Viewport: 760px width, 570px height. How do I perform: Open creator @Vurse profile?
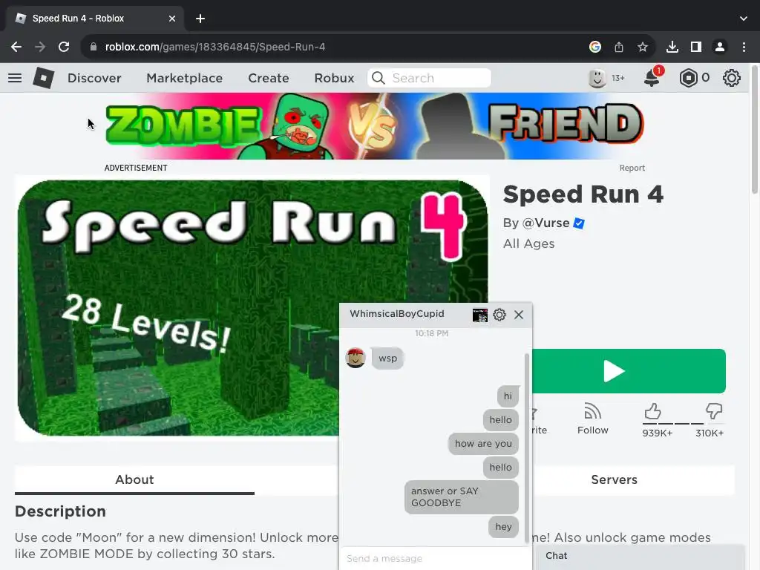tap(546, 223)
